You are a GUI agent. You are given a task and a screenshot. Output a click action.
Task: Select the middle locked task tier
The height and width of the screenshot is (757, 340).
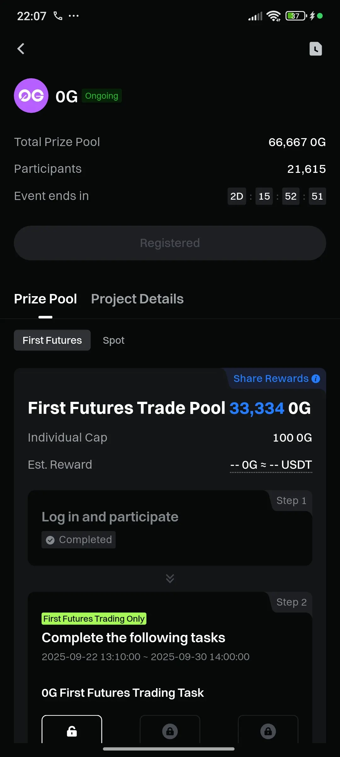coord(170,729)
